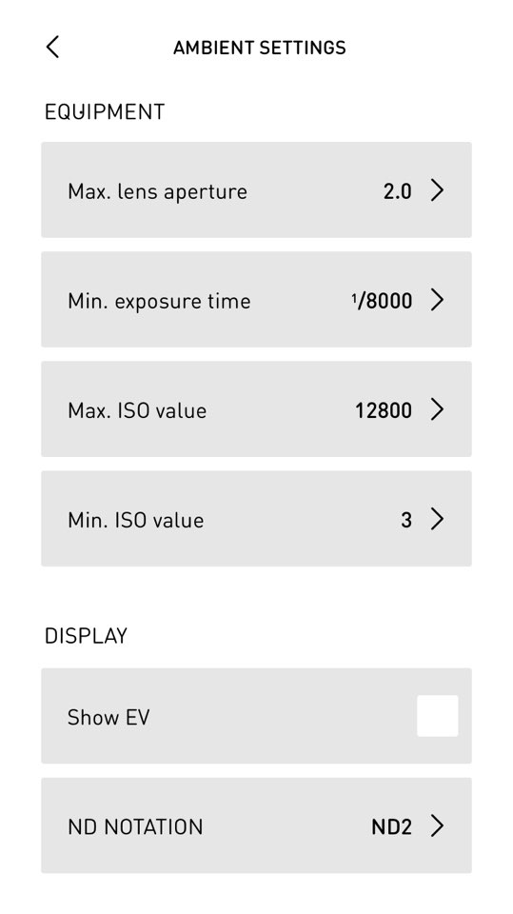Tap chevron beside Min. ISO value 3

pyautogui.click(x=437, y=519)
